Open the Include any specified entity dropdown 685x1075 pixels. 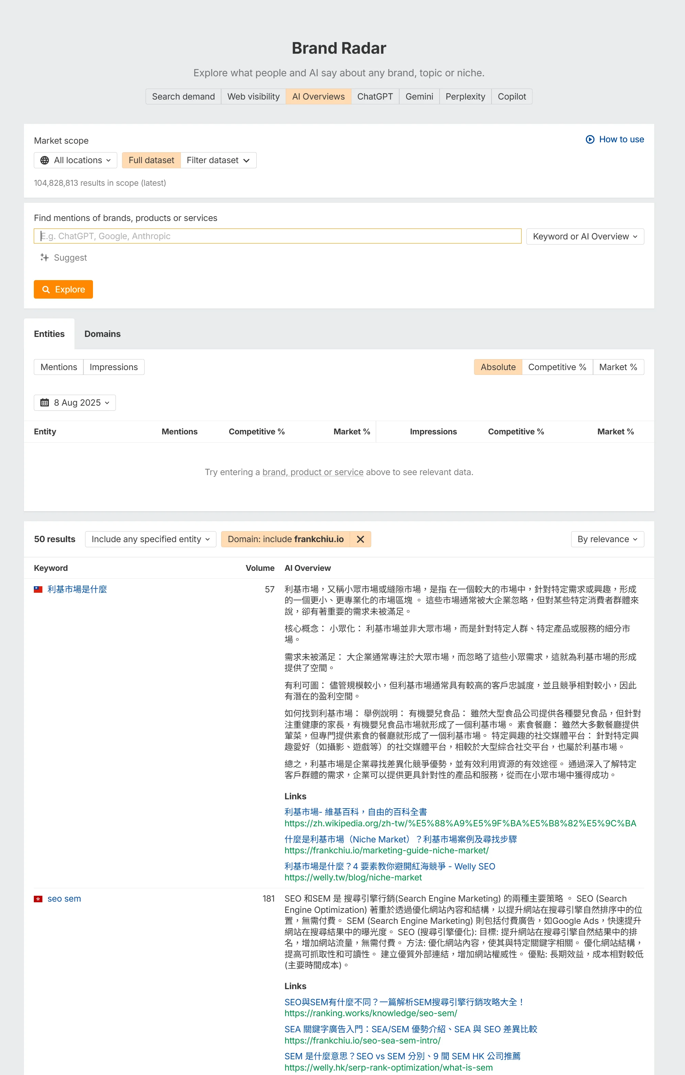[x=150, y=539]
